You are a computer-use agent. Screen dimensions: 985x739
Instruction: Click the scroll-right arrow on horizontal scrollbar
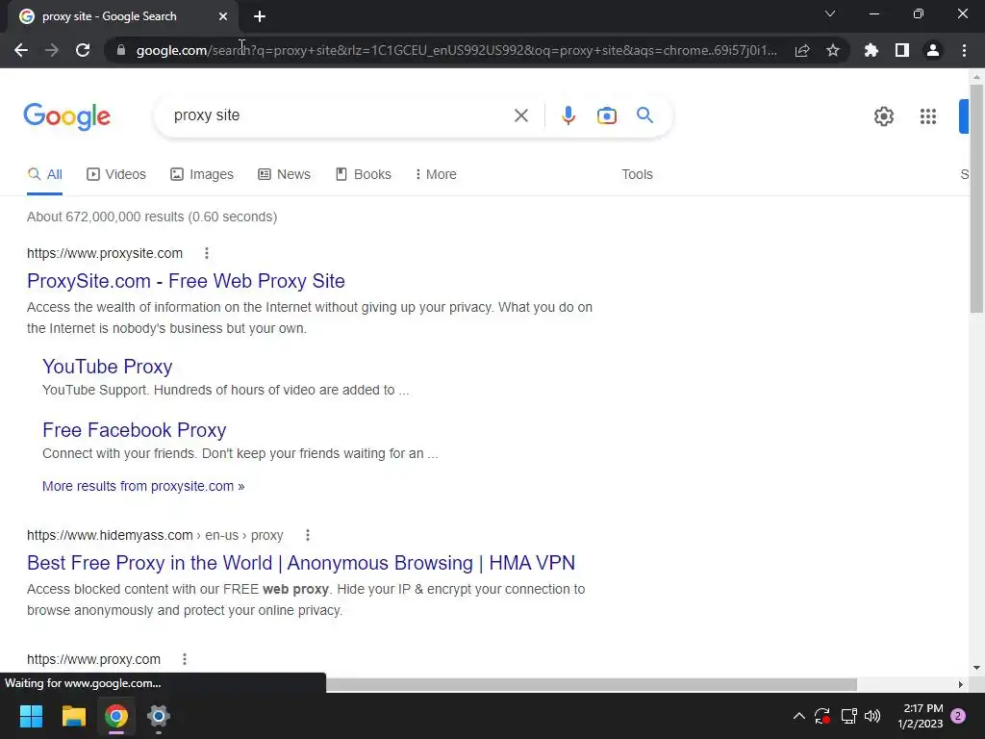pos(961,684)
